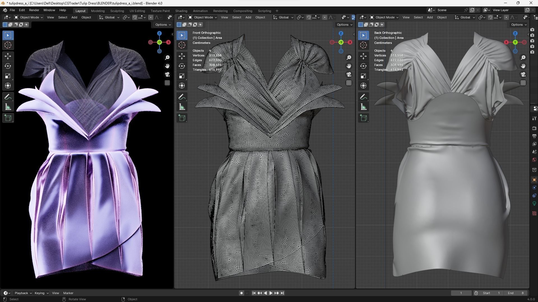Select the Rotate tool in middle viewport
The height and width of the screenshot is (302, 538).
(x=182, y=66)
